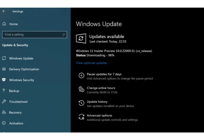Screen dimensions: 204x140
Task: Click the Activation checkmark icon
Action: [4, 123]
